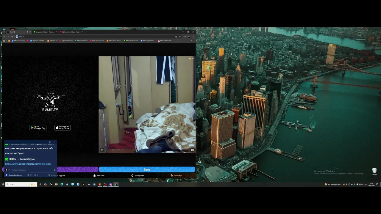Viewport: 381px width, 214px height.
Task: Open the Друзья menu item
Action: point(62,175)
